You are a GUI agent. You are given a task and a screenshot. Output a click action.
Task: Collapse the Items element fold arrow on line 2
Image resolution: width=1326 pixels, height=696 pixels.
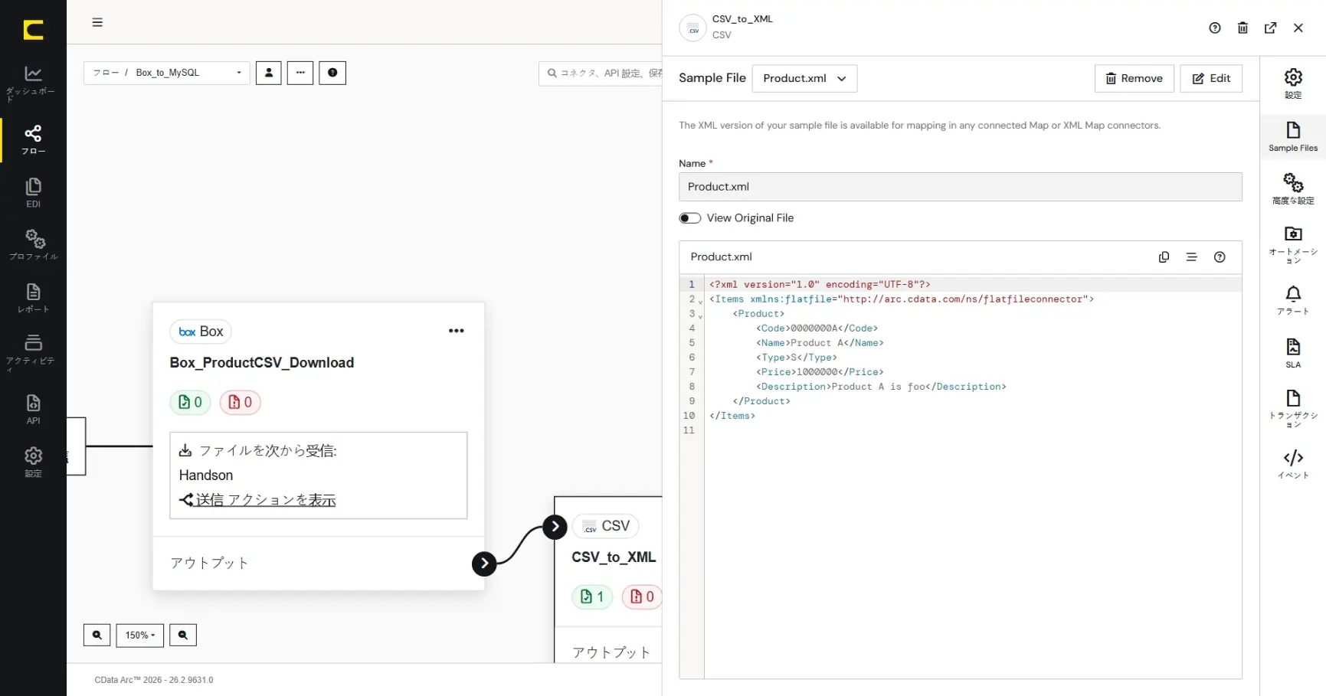[700, 301]
